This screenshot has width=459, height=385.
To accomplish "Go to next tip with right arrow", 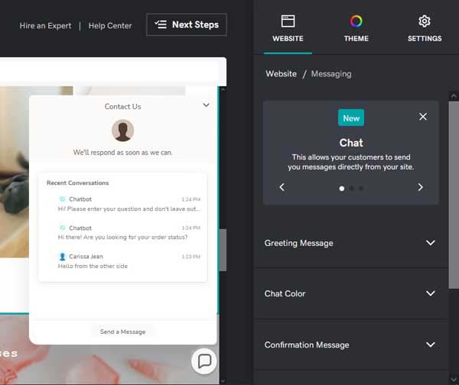I will (420, 187).
